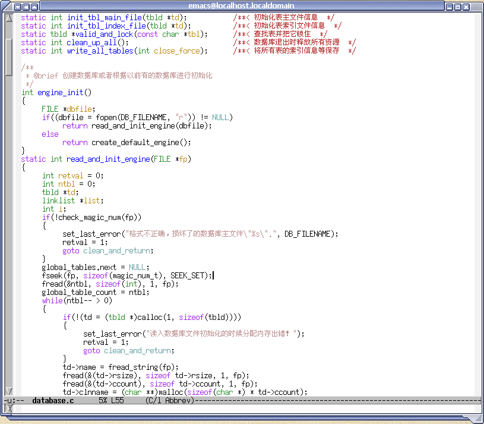Close the emacs window
484x424 pixels.
point(466,7)
